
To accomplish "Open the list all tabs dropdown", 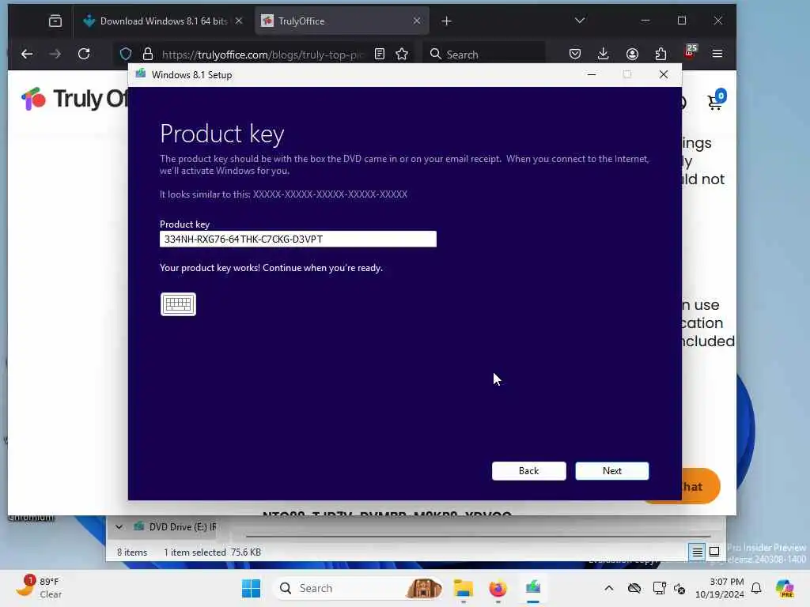I will tap(580, 21).
